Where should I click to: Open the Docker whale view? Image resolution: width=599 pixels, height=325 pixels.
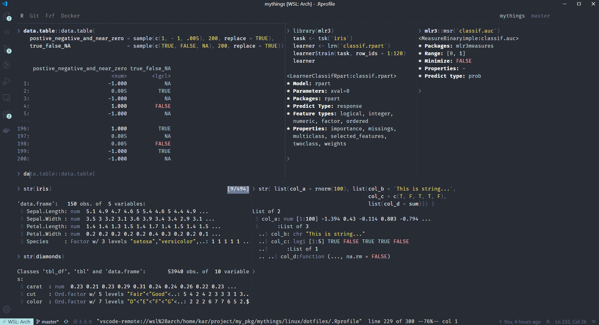click(7, 130)
